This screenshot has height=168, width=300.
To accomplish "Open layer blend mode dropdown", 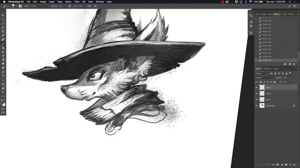I will [x=265, y=78].
